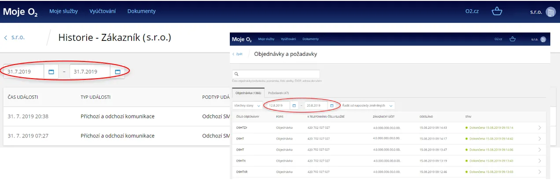Go to 'Dokumenty' in main navigation
This screenshot has width=560, height=184.
point(142,11)
